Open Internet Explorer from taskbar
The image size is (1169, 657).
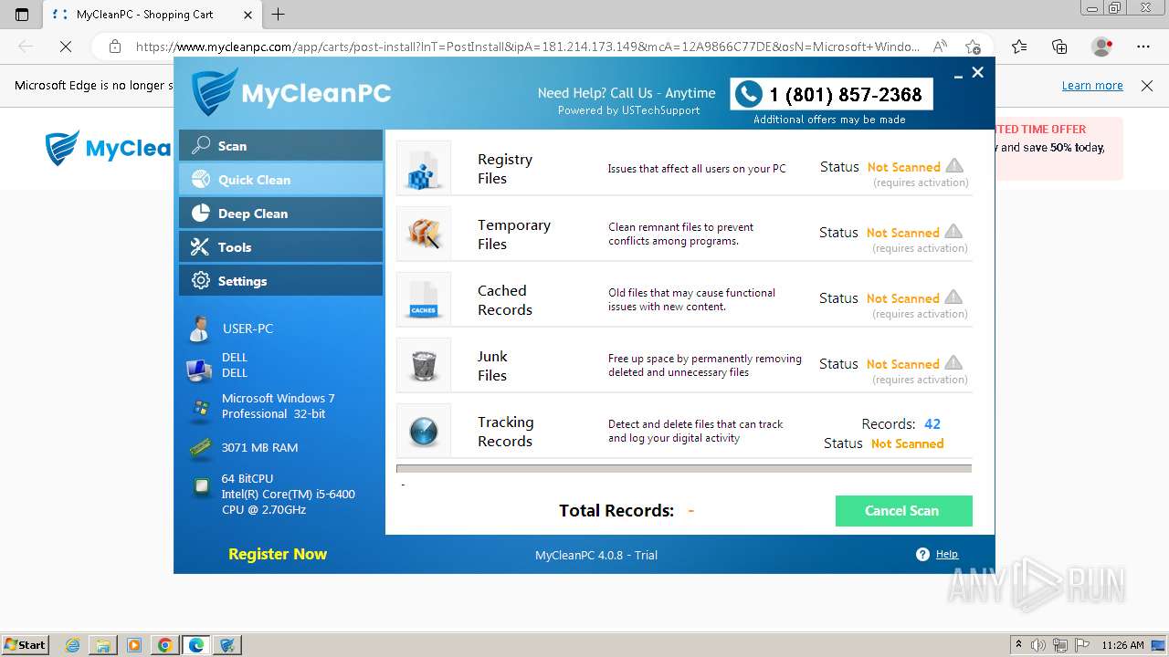coord(73,645)
